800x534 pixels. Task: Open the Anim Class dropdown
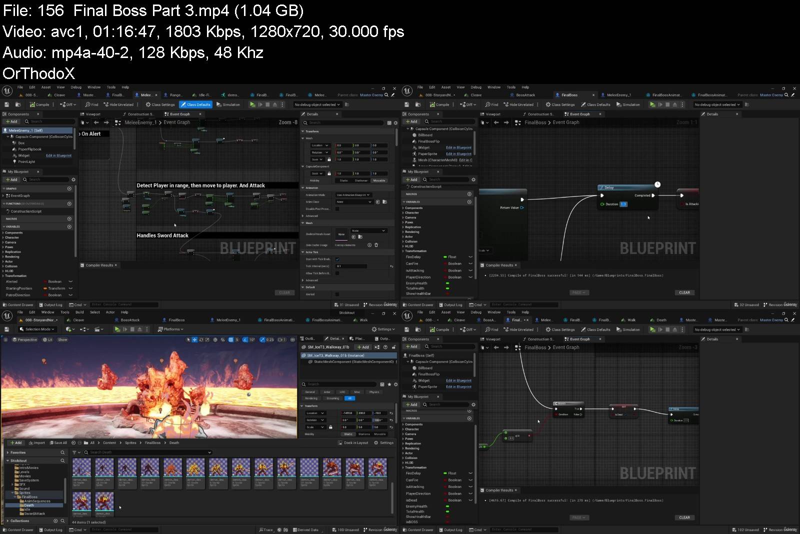point(354,202)
